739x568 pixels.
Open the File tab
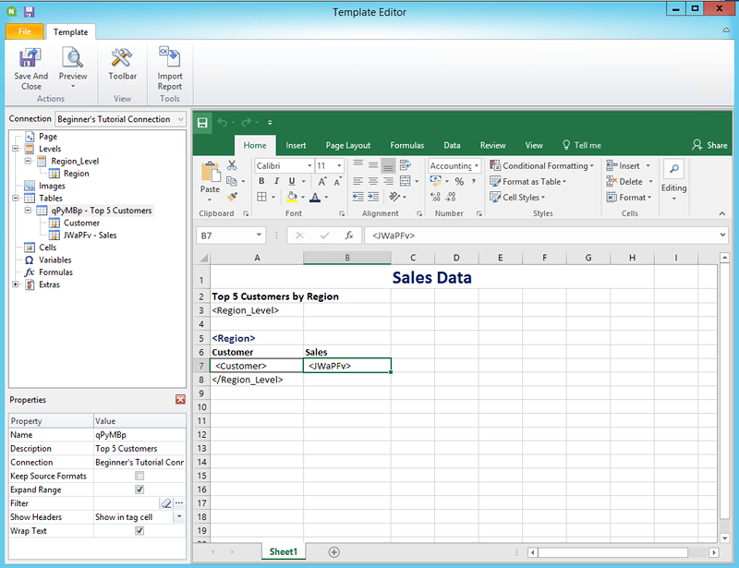(x=24, y=32)
